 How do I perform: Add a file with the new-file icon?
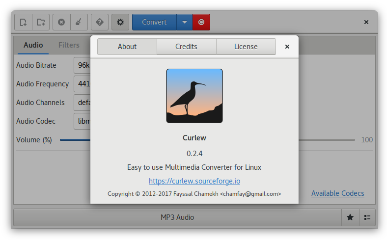[23, 22]
